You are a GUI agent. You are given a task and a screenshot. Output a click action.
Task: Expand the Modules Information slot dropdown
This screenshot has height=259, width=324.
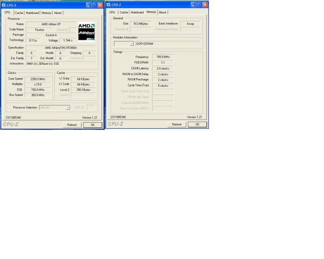131,44
